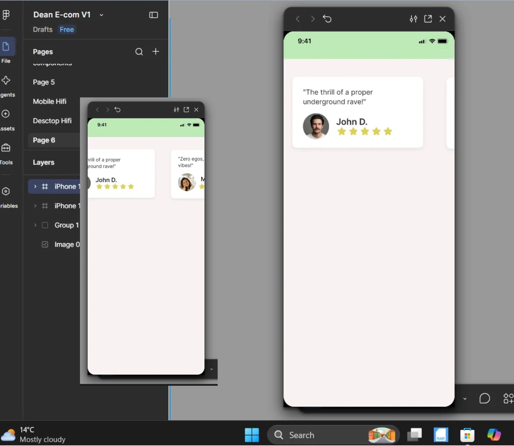Open the Assets panel icon

[x=6, y=114]
